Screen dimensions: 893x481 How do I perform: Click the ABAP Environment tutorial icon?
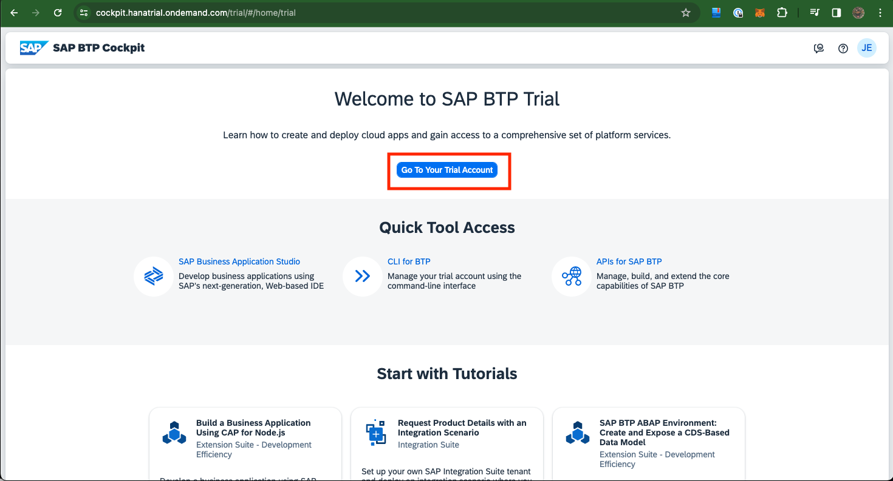(x=578, y=433)
